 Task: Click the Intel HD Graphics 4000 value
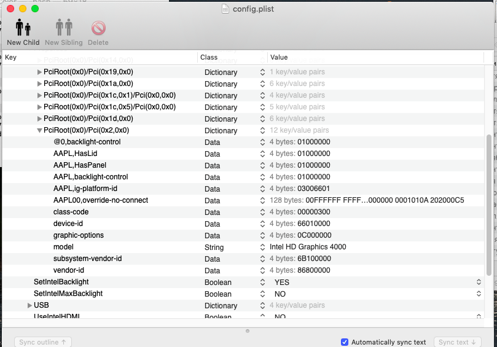pos(308,247)
